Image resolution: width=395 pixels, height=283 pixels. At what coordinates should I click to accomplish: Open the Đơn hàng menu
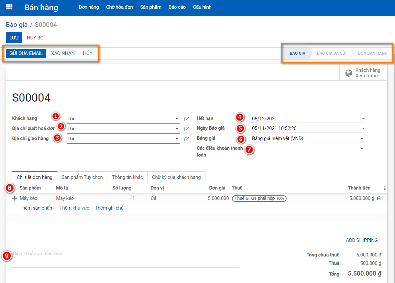tap(89, 7)
